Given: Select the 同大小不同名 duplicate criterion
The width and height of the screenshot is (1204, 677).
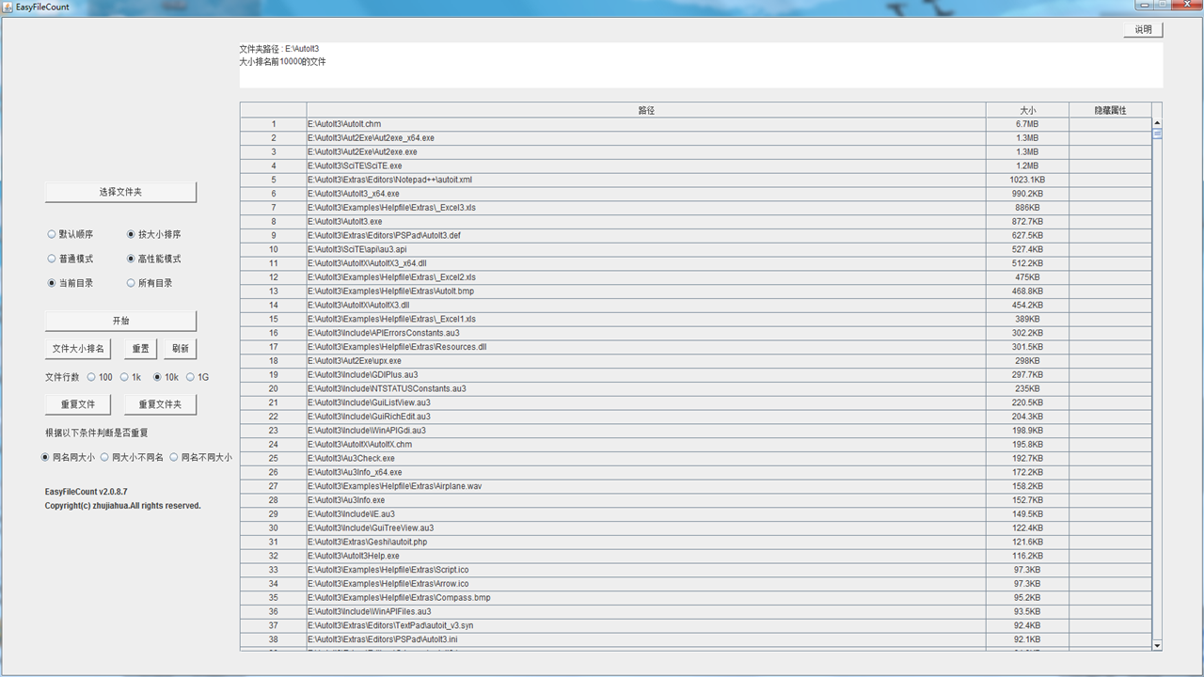Looking at the screenshot, I should 105,457.
